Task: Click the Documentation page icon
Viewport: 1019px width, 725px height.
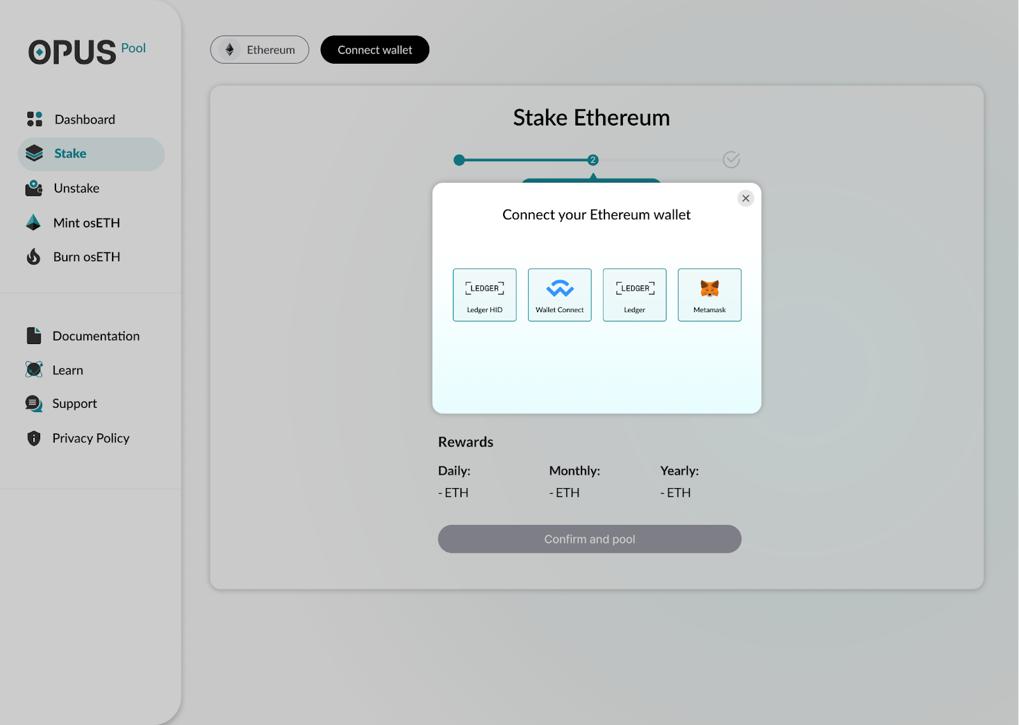Action: (33, 336)
